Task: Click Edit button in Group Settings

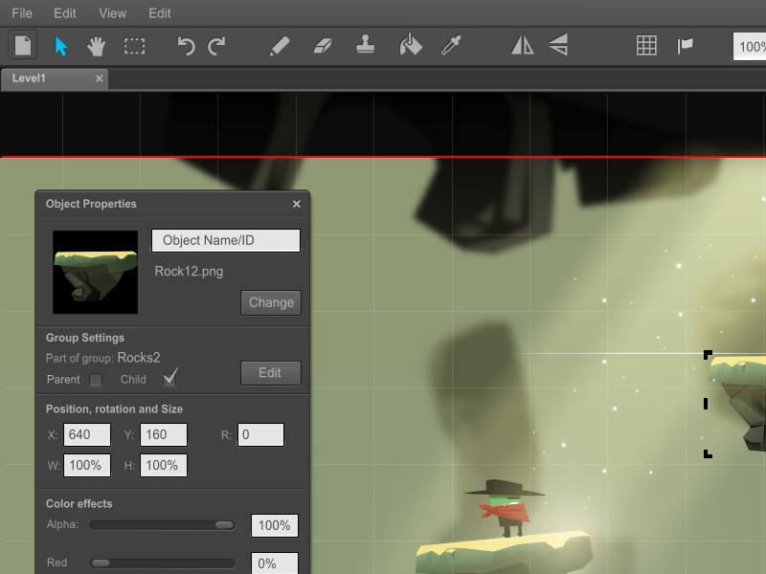Action: [x=270, y=373]
